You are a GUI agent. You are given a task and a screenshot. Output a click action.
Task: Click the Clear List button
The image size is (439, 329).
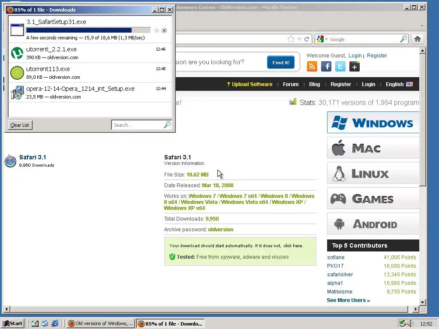(x=20, y=125)
